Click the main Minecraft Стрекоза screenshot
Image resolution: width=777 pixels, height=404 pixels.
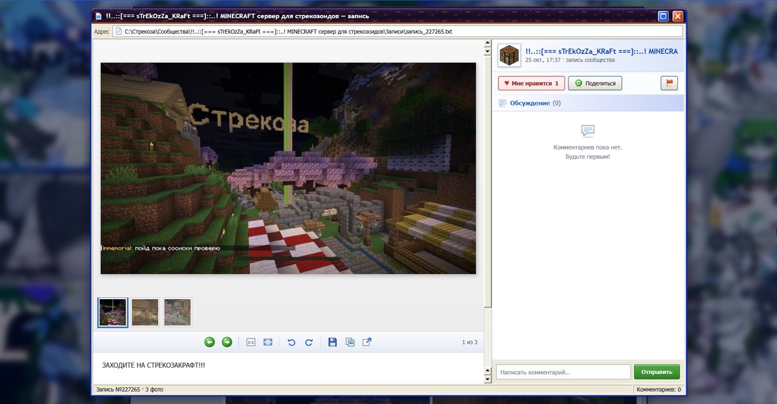point(288,168)
